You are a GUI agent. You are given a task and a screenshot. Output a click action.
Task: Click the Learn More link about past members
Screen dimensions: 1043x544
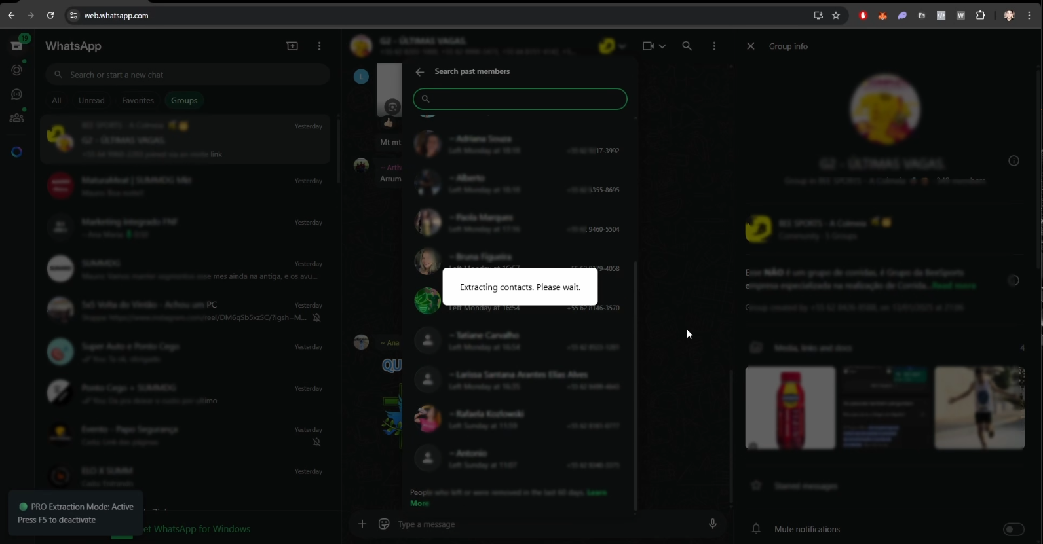(597, 492)
